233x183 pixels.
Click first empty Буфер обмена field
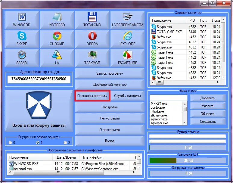(188, 136)
